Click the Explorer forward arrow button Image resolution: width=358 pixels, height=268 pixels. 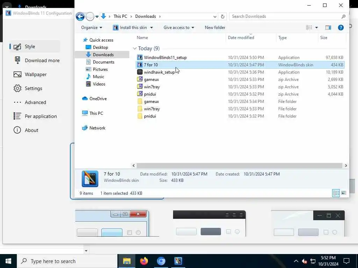[x=90, y=16]
